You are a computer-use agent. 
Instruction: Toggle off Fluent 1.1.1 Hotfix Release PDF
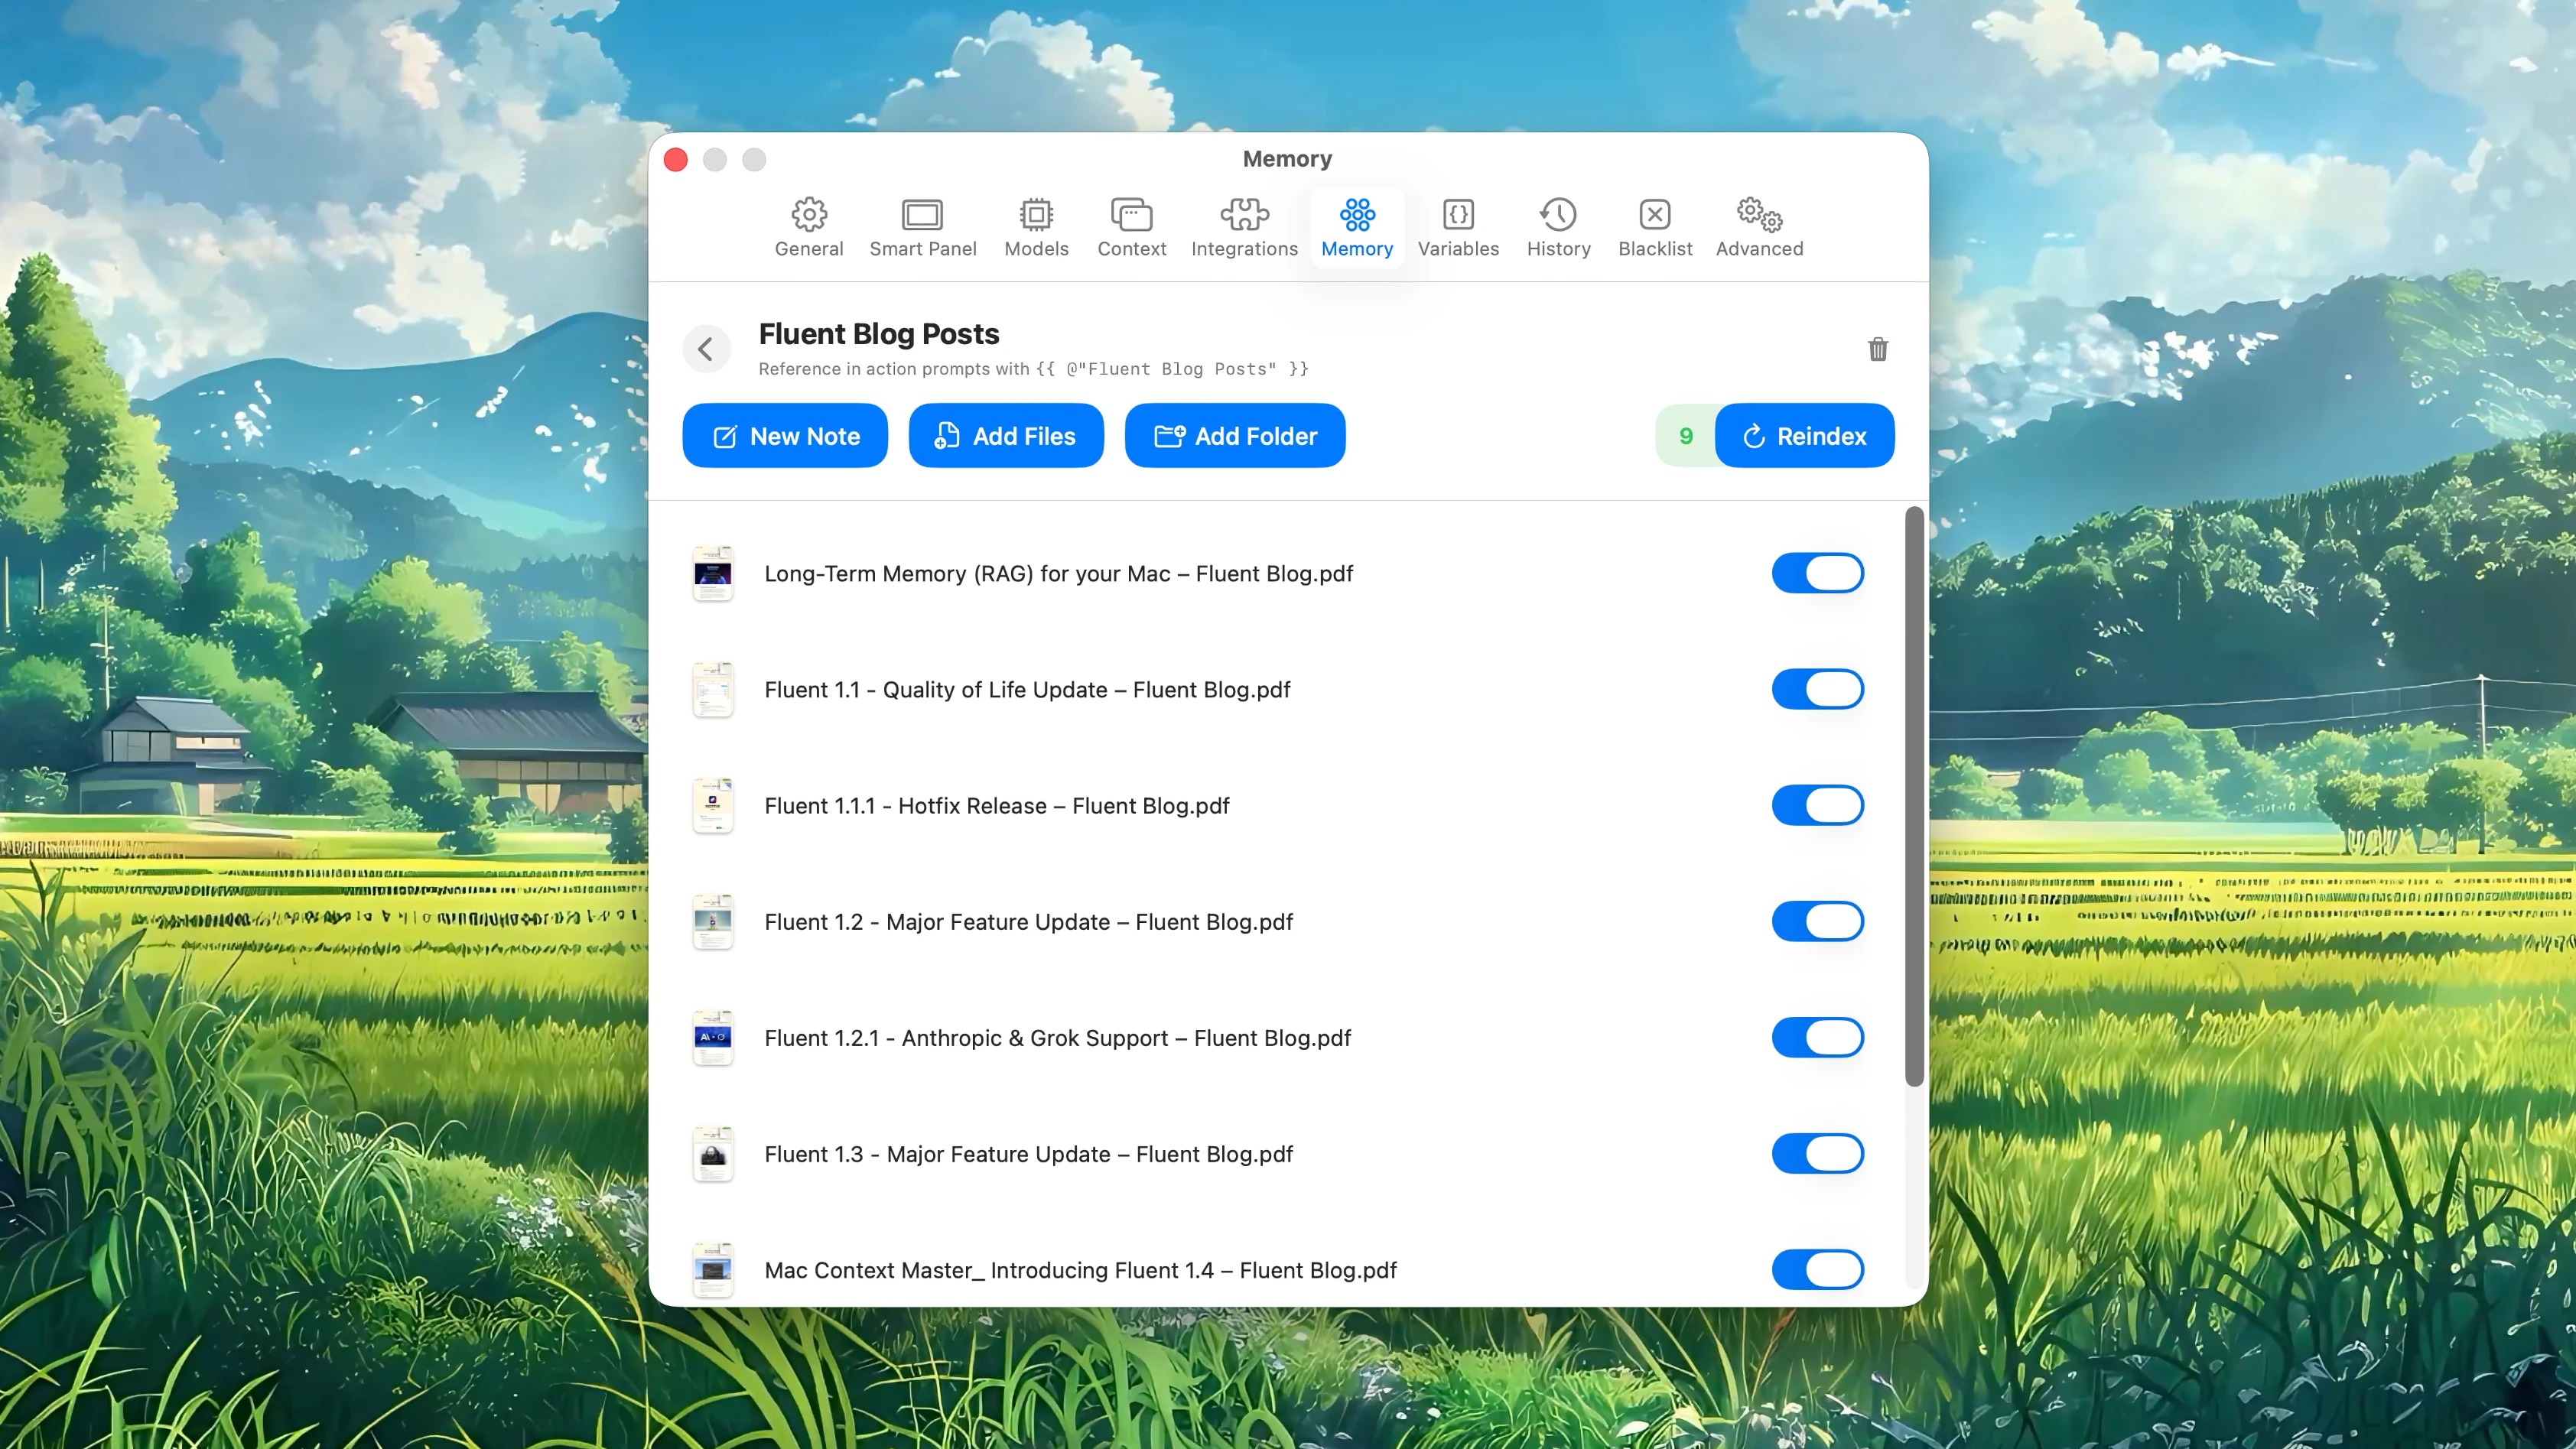pos(1817,805)
